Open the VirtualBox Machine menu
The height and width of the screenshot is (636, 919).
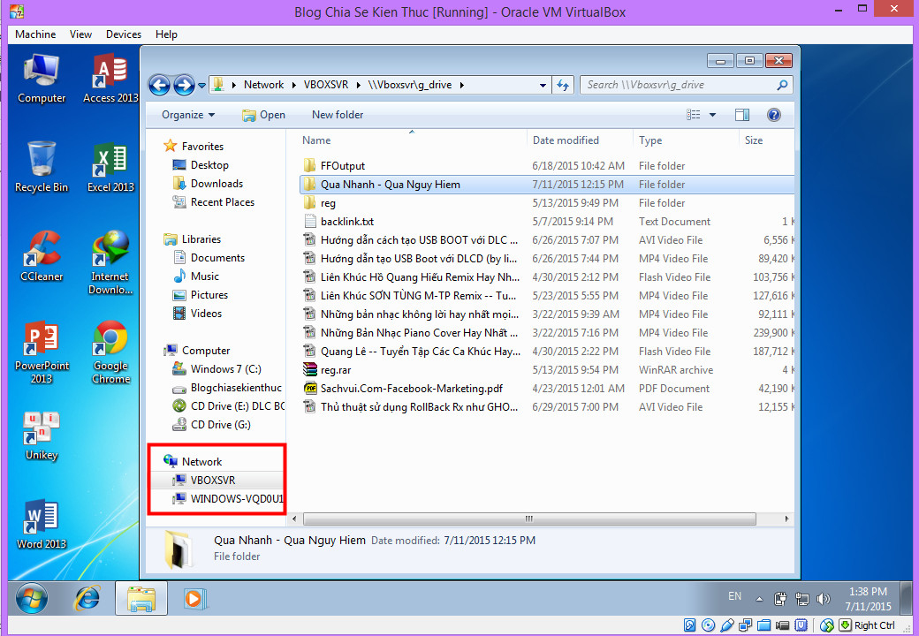pyautogui.click(x=35, y=34)
